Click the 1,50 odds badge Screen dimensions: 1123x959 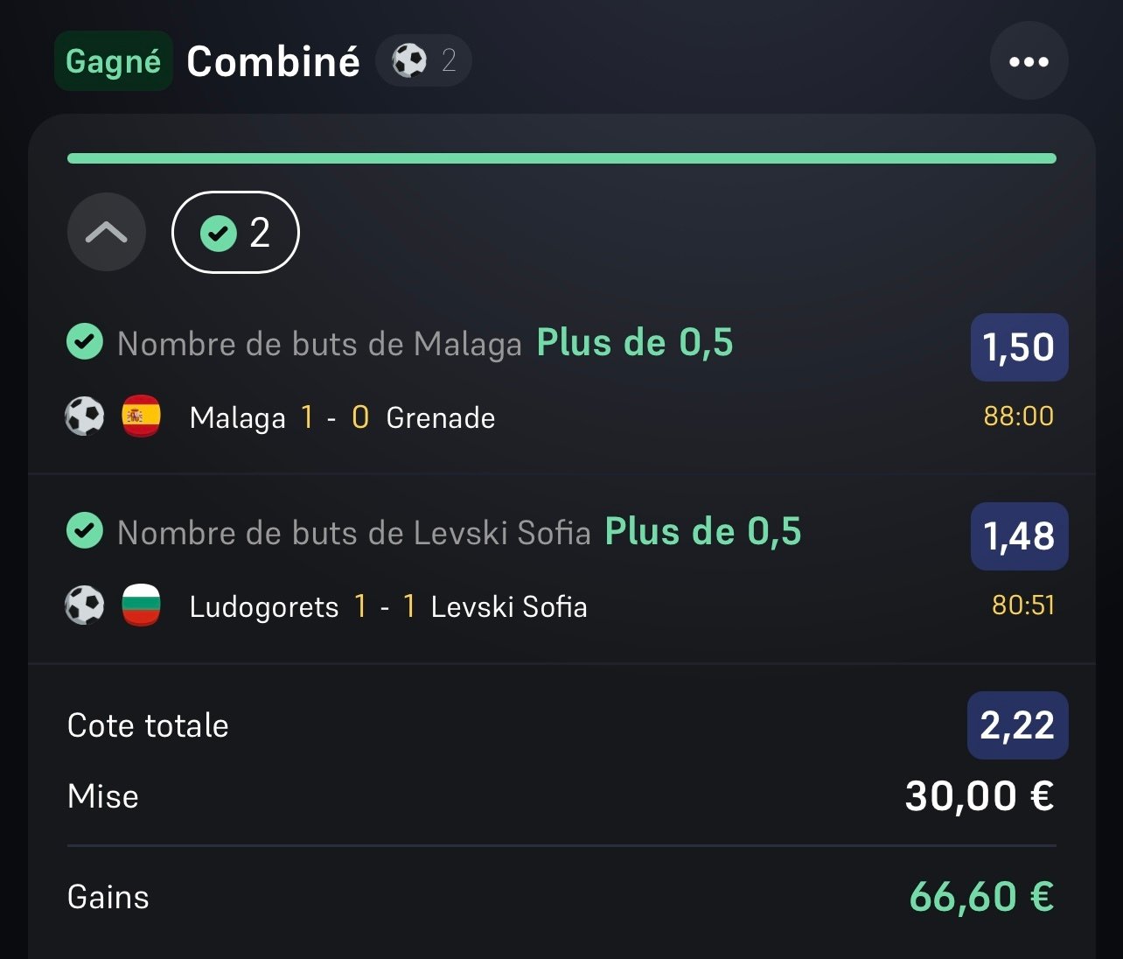[1019, 347]
